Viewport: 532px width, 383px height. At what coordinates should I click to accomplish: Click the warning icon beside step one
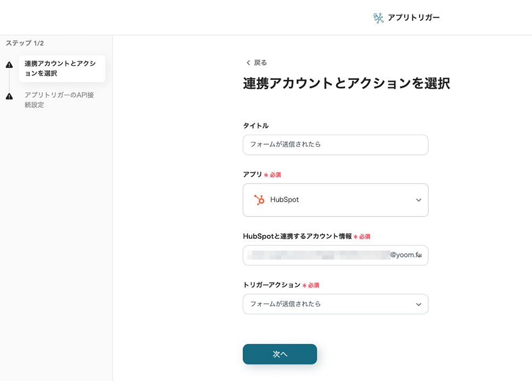pos(9,65)
